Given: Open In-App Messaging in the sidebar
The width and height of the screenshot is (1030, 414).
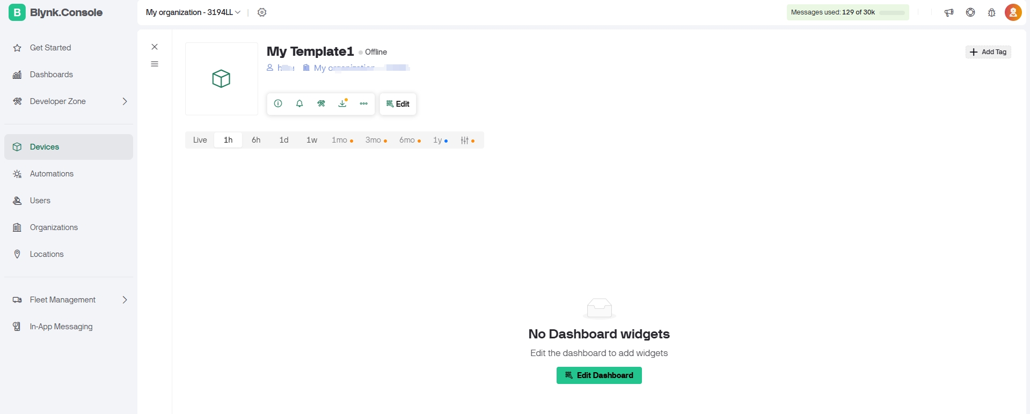Looking at the screenshot, I should click(69, 327).
